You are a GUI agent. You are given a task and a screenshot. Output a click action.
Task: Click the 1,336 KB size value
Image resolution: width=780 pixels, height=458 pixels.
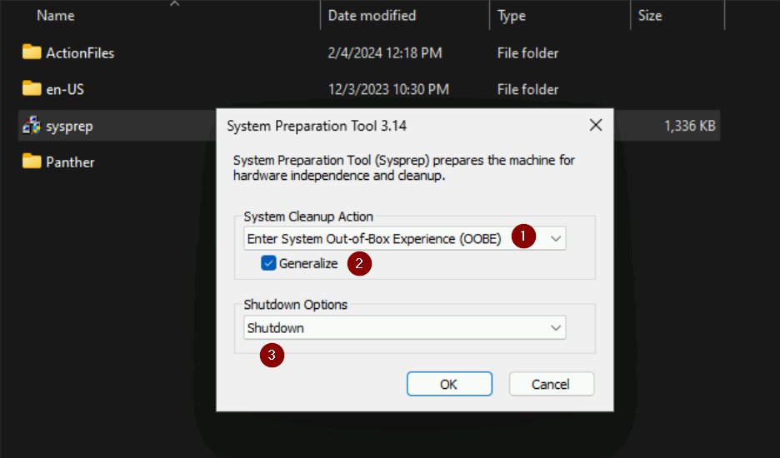[x=689, y=126]
